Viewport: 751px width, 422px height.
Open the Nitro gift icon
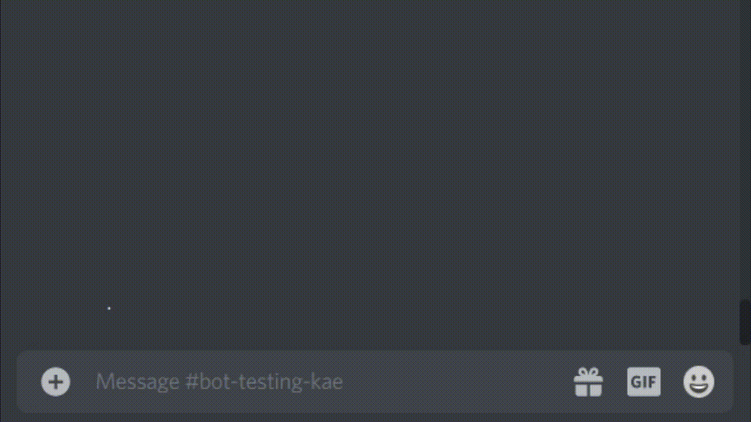[588, 382]
